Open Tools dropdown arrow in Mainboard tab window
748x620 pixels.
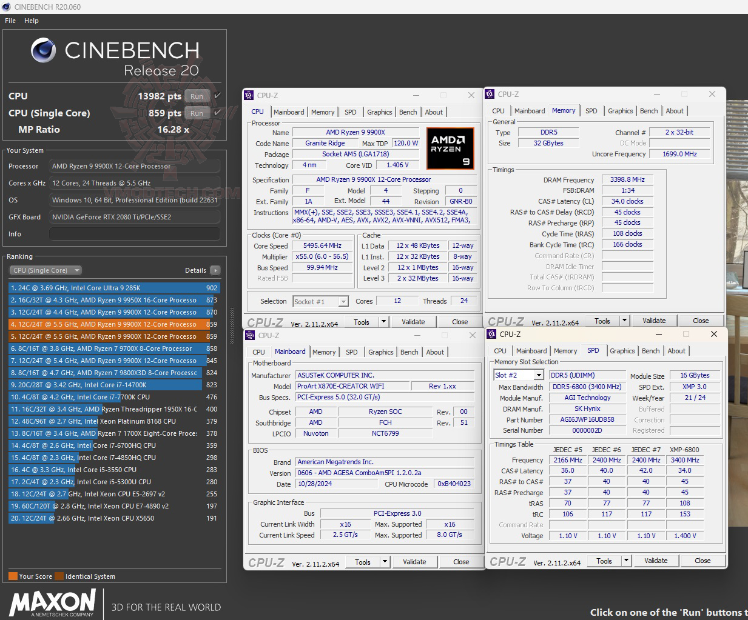(385, 562)
